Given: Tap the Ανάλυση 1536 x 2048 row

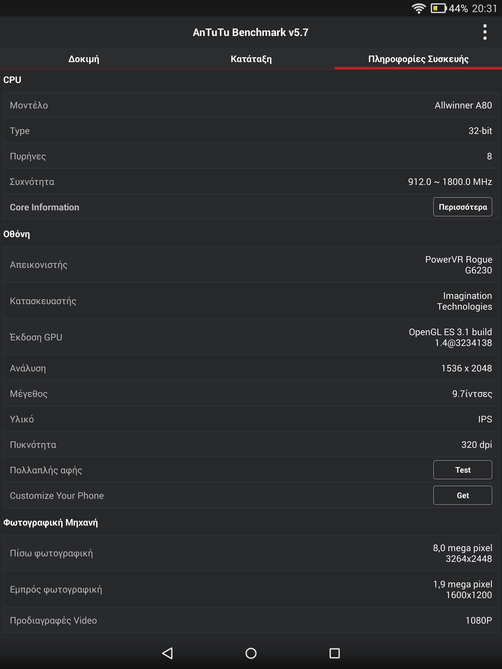Looking at the screenshot, I should [x=251, y=368].
